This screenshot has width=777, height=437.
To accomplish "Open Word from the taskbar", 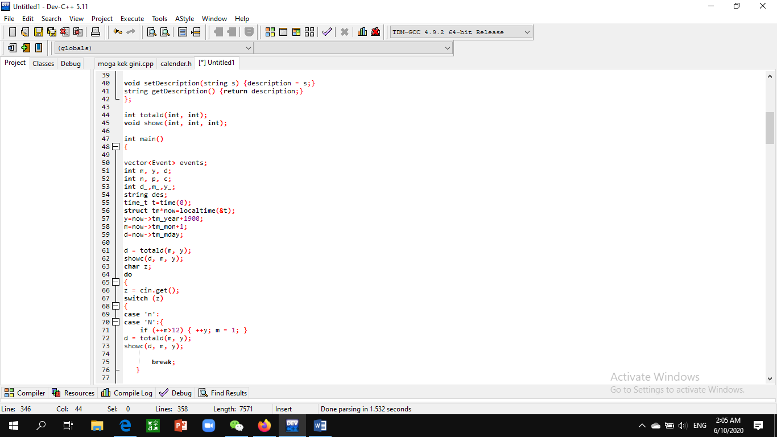I will tap(320, 425).
